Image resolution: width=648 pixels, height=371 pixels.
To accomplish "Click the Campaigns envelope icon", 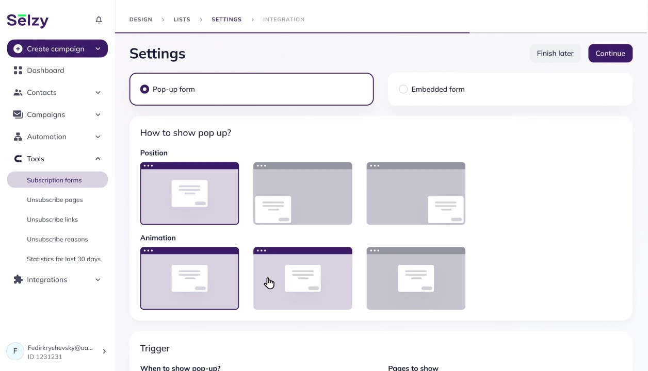I will click(x=18, y=114).
